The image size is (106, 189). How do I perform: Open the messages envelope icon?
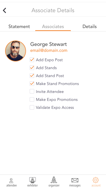click(x=75, y=180)
